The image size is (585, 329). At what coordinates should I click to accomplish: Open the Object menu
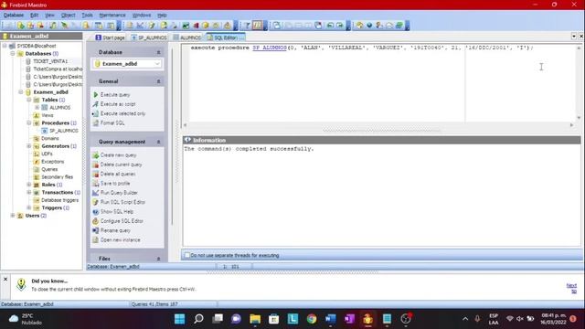pyautogui.click(x=68, y=15)
